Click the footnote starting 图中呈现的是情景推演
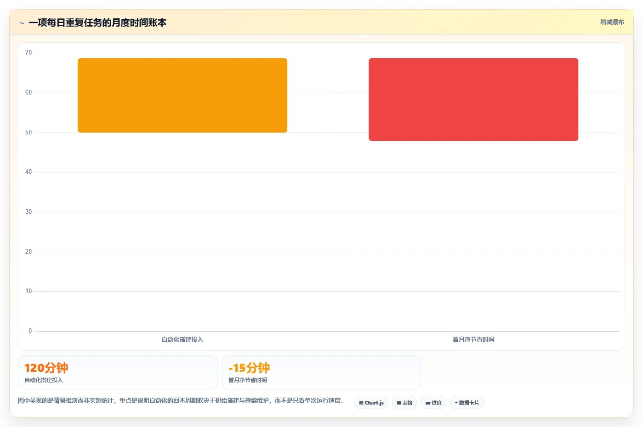The image size is (643, 427). (182, 400)
